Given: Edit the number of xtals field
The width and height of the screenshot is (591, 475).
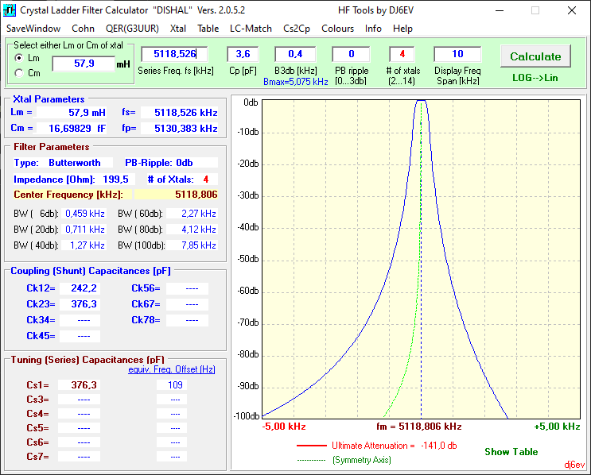Looking at the screenshot, I should pyautogui.click(x=402, y=54).
